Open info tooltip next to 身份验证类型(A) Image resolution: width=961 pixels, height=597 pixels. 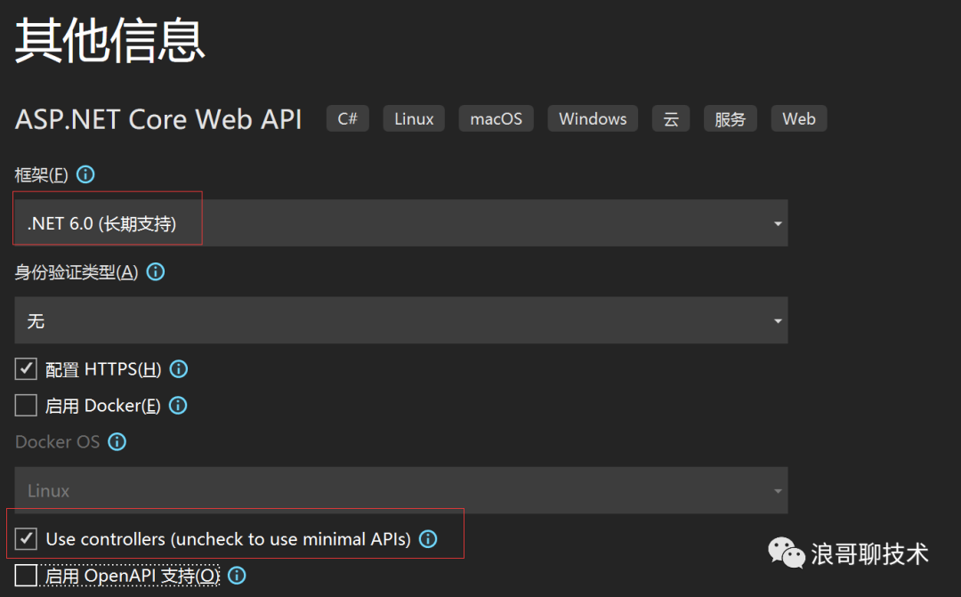click(x=156, y=271)
